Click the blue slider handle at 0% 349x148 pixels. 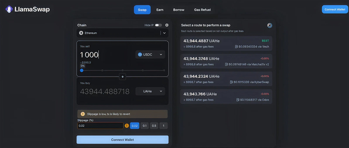[x=82, y=70]
